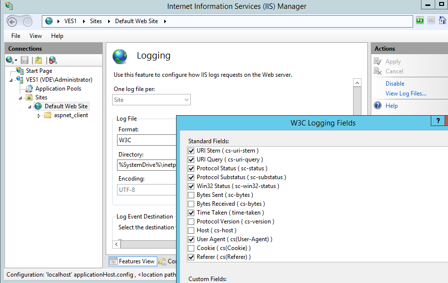Click the horizontal scrollbar left arrow

(116, 244)
